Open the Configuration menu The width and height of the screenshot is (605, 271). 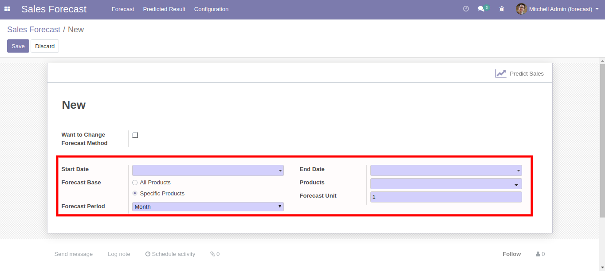click(x=211, y=9)
